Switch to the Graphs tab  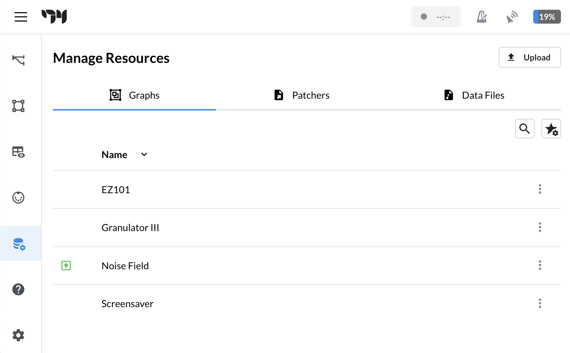135,95
